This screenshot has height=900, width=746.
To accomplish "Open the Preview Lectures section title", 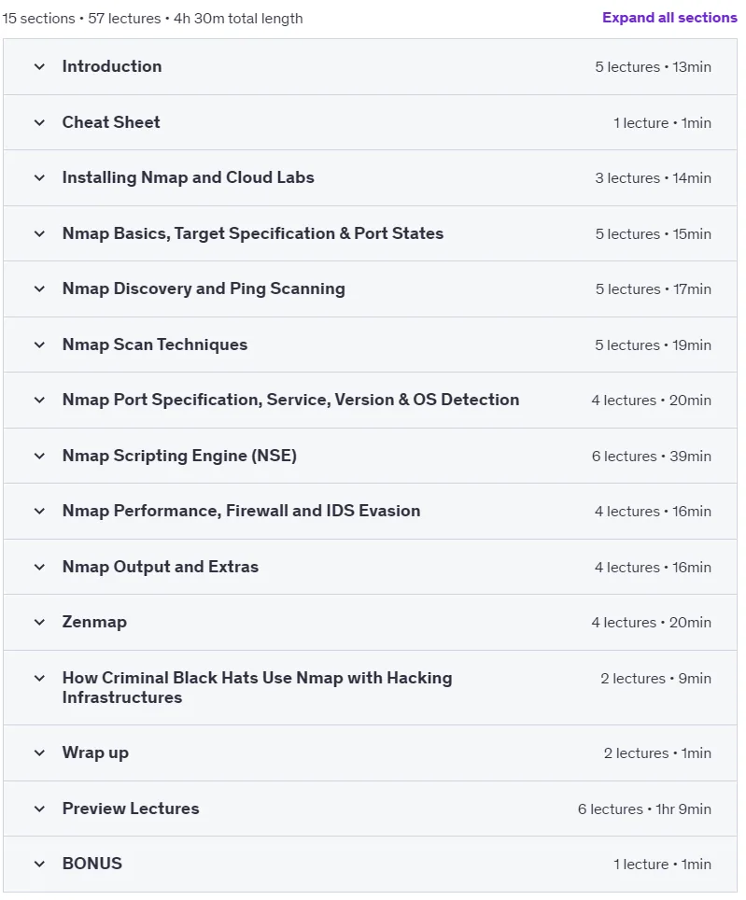I will (131, 809).
